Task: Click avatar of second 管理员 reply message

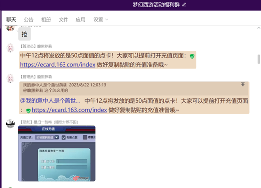Action: [10, 78]
